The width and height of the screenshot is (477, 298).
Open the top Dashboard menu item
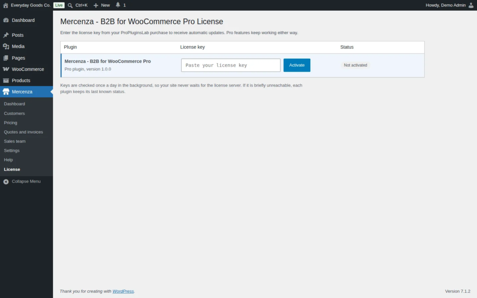23,20
